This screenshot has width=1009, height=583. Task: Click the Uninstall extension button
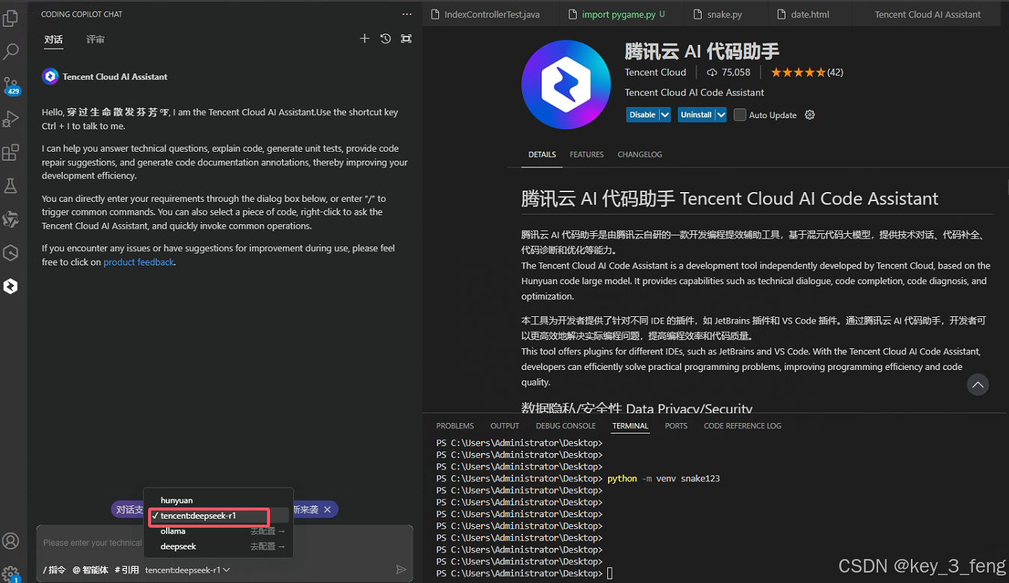[x=696, y=115]
